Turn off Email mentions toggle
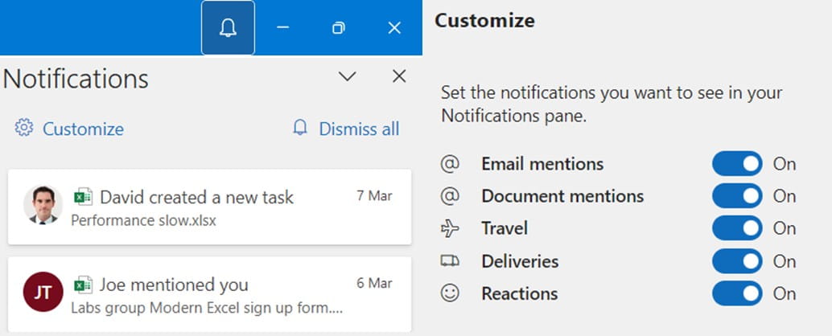This screenshot has width=832, height=336. point(736,164)
